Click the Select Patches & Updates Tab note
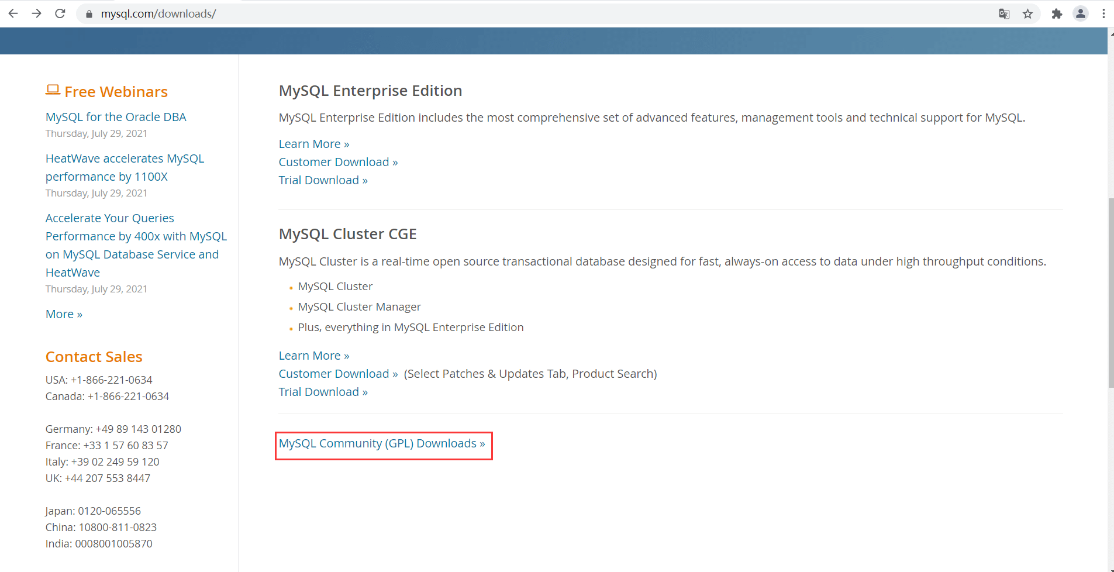The height and width of the screenshot is (572, 1114). [530, 374]
